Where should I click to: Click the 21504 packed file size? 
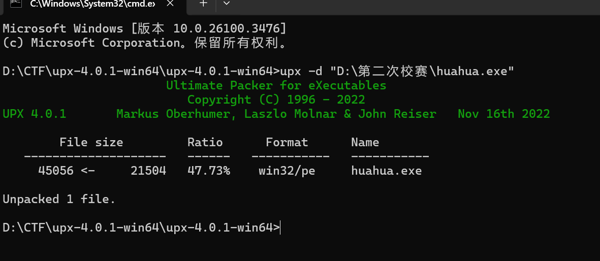148,171
